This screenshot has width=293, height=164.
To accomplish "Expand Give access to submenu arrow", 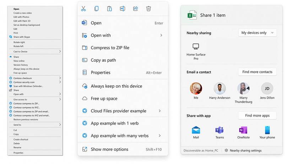I will tap(60, 99).
